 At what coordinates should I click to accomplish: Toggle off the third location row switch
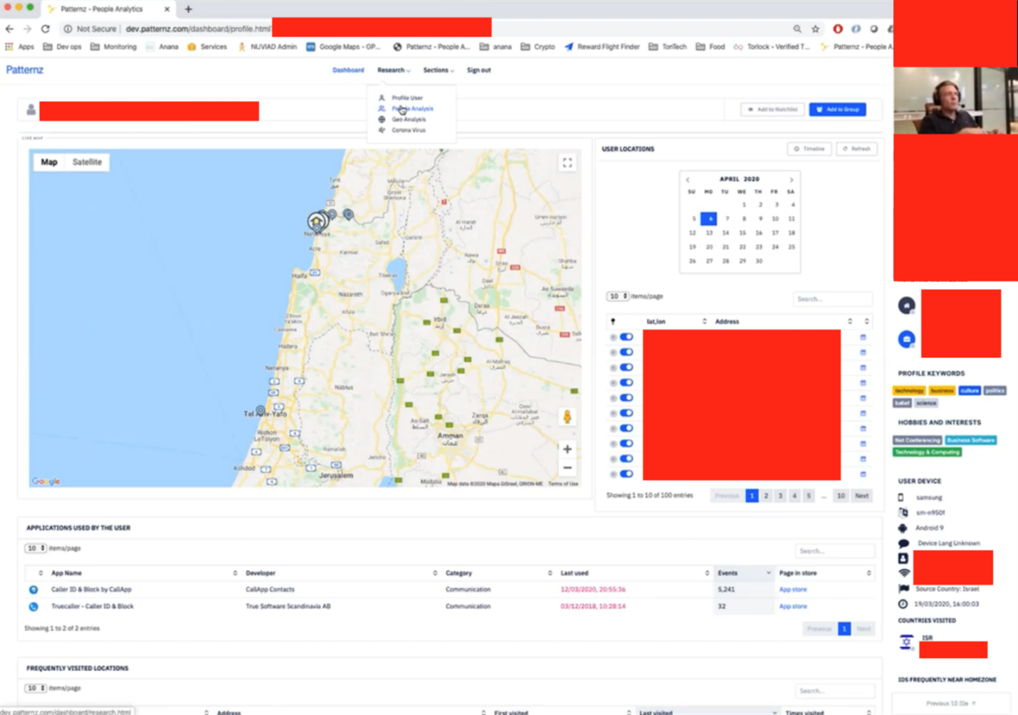626,367
